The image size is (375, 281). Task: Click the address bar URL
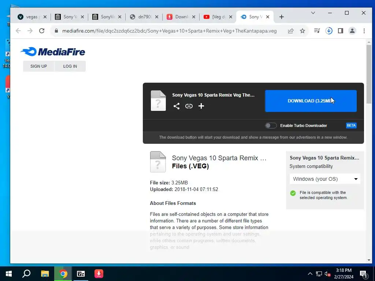[x=169, y=31]
